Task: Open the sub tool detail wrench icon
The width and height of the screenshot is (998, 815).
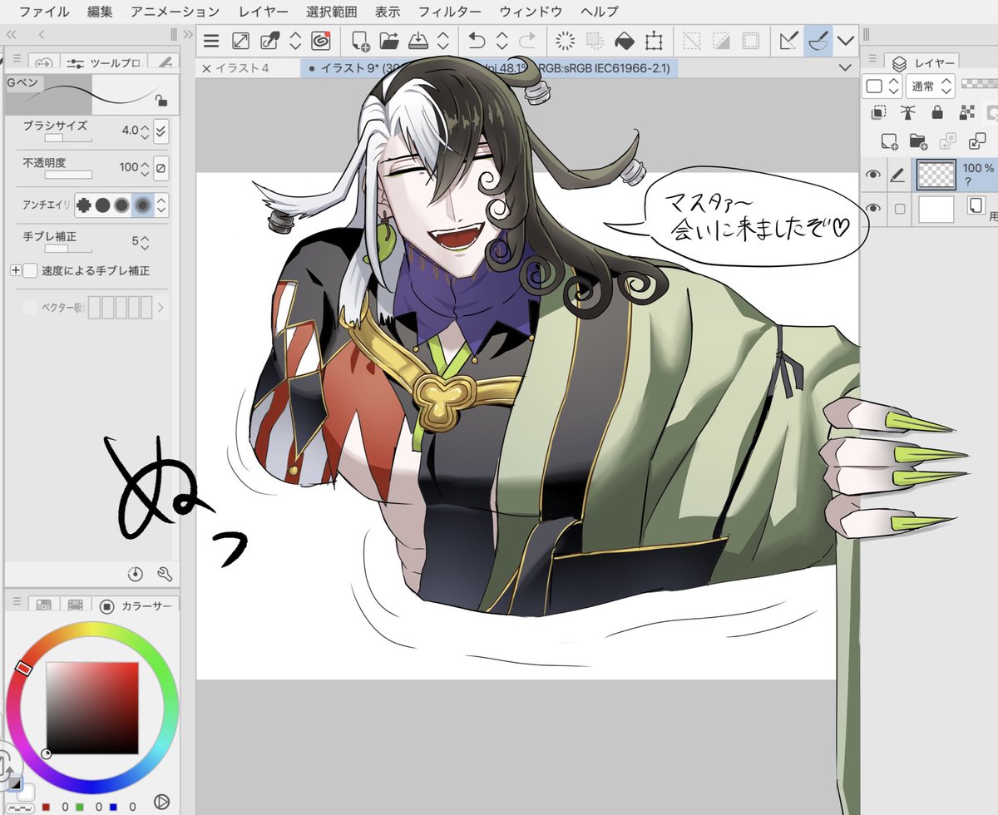Action: tap(164, 573)
